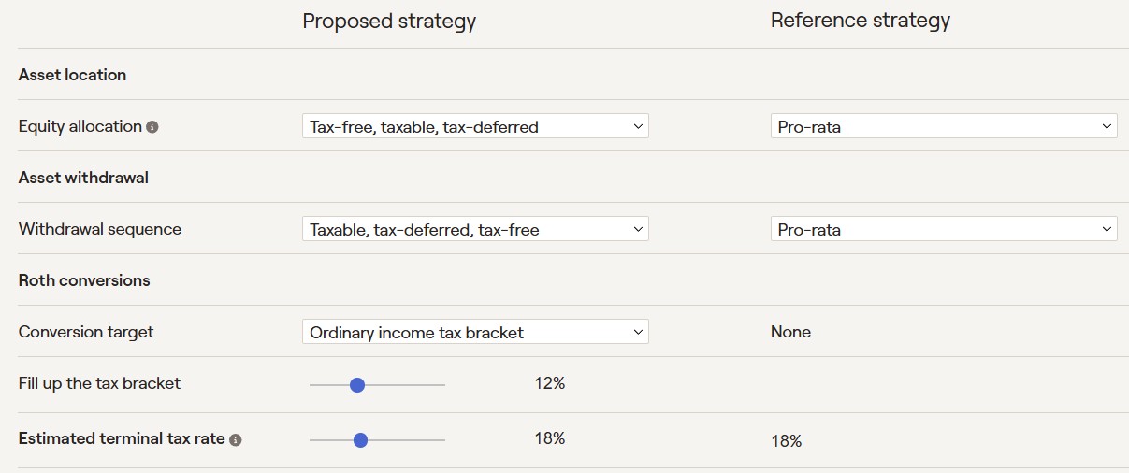This screenshot has height=473, width=1129.
Task: Click the info icon beside Equity allocation
Action: (x=152, y=127)
